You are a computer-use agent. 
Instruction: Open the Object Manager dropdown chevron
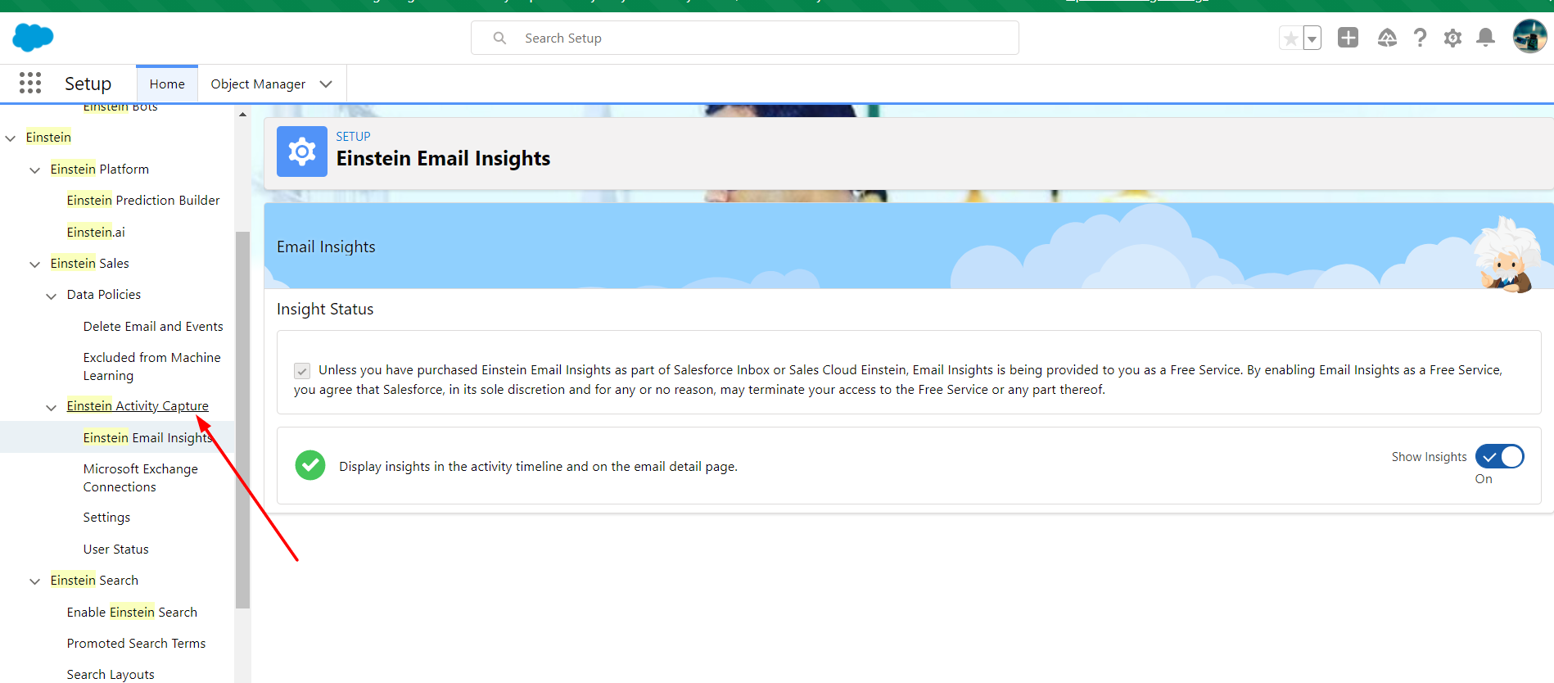point(326,84)
